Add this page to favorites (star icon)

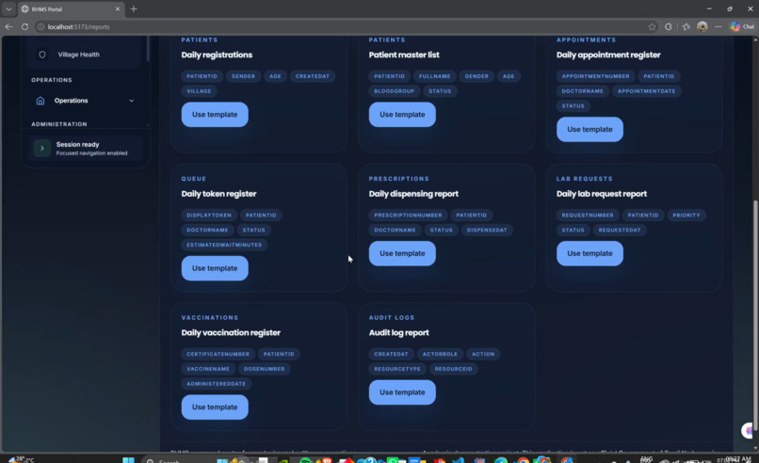pos(652,26)
